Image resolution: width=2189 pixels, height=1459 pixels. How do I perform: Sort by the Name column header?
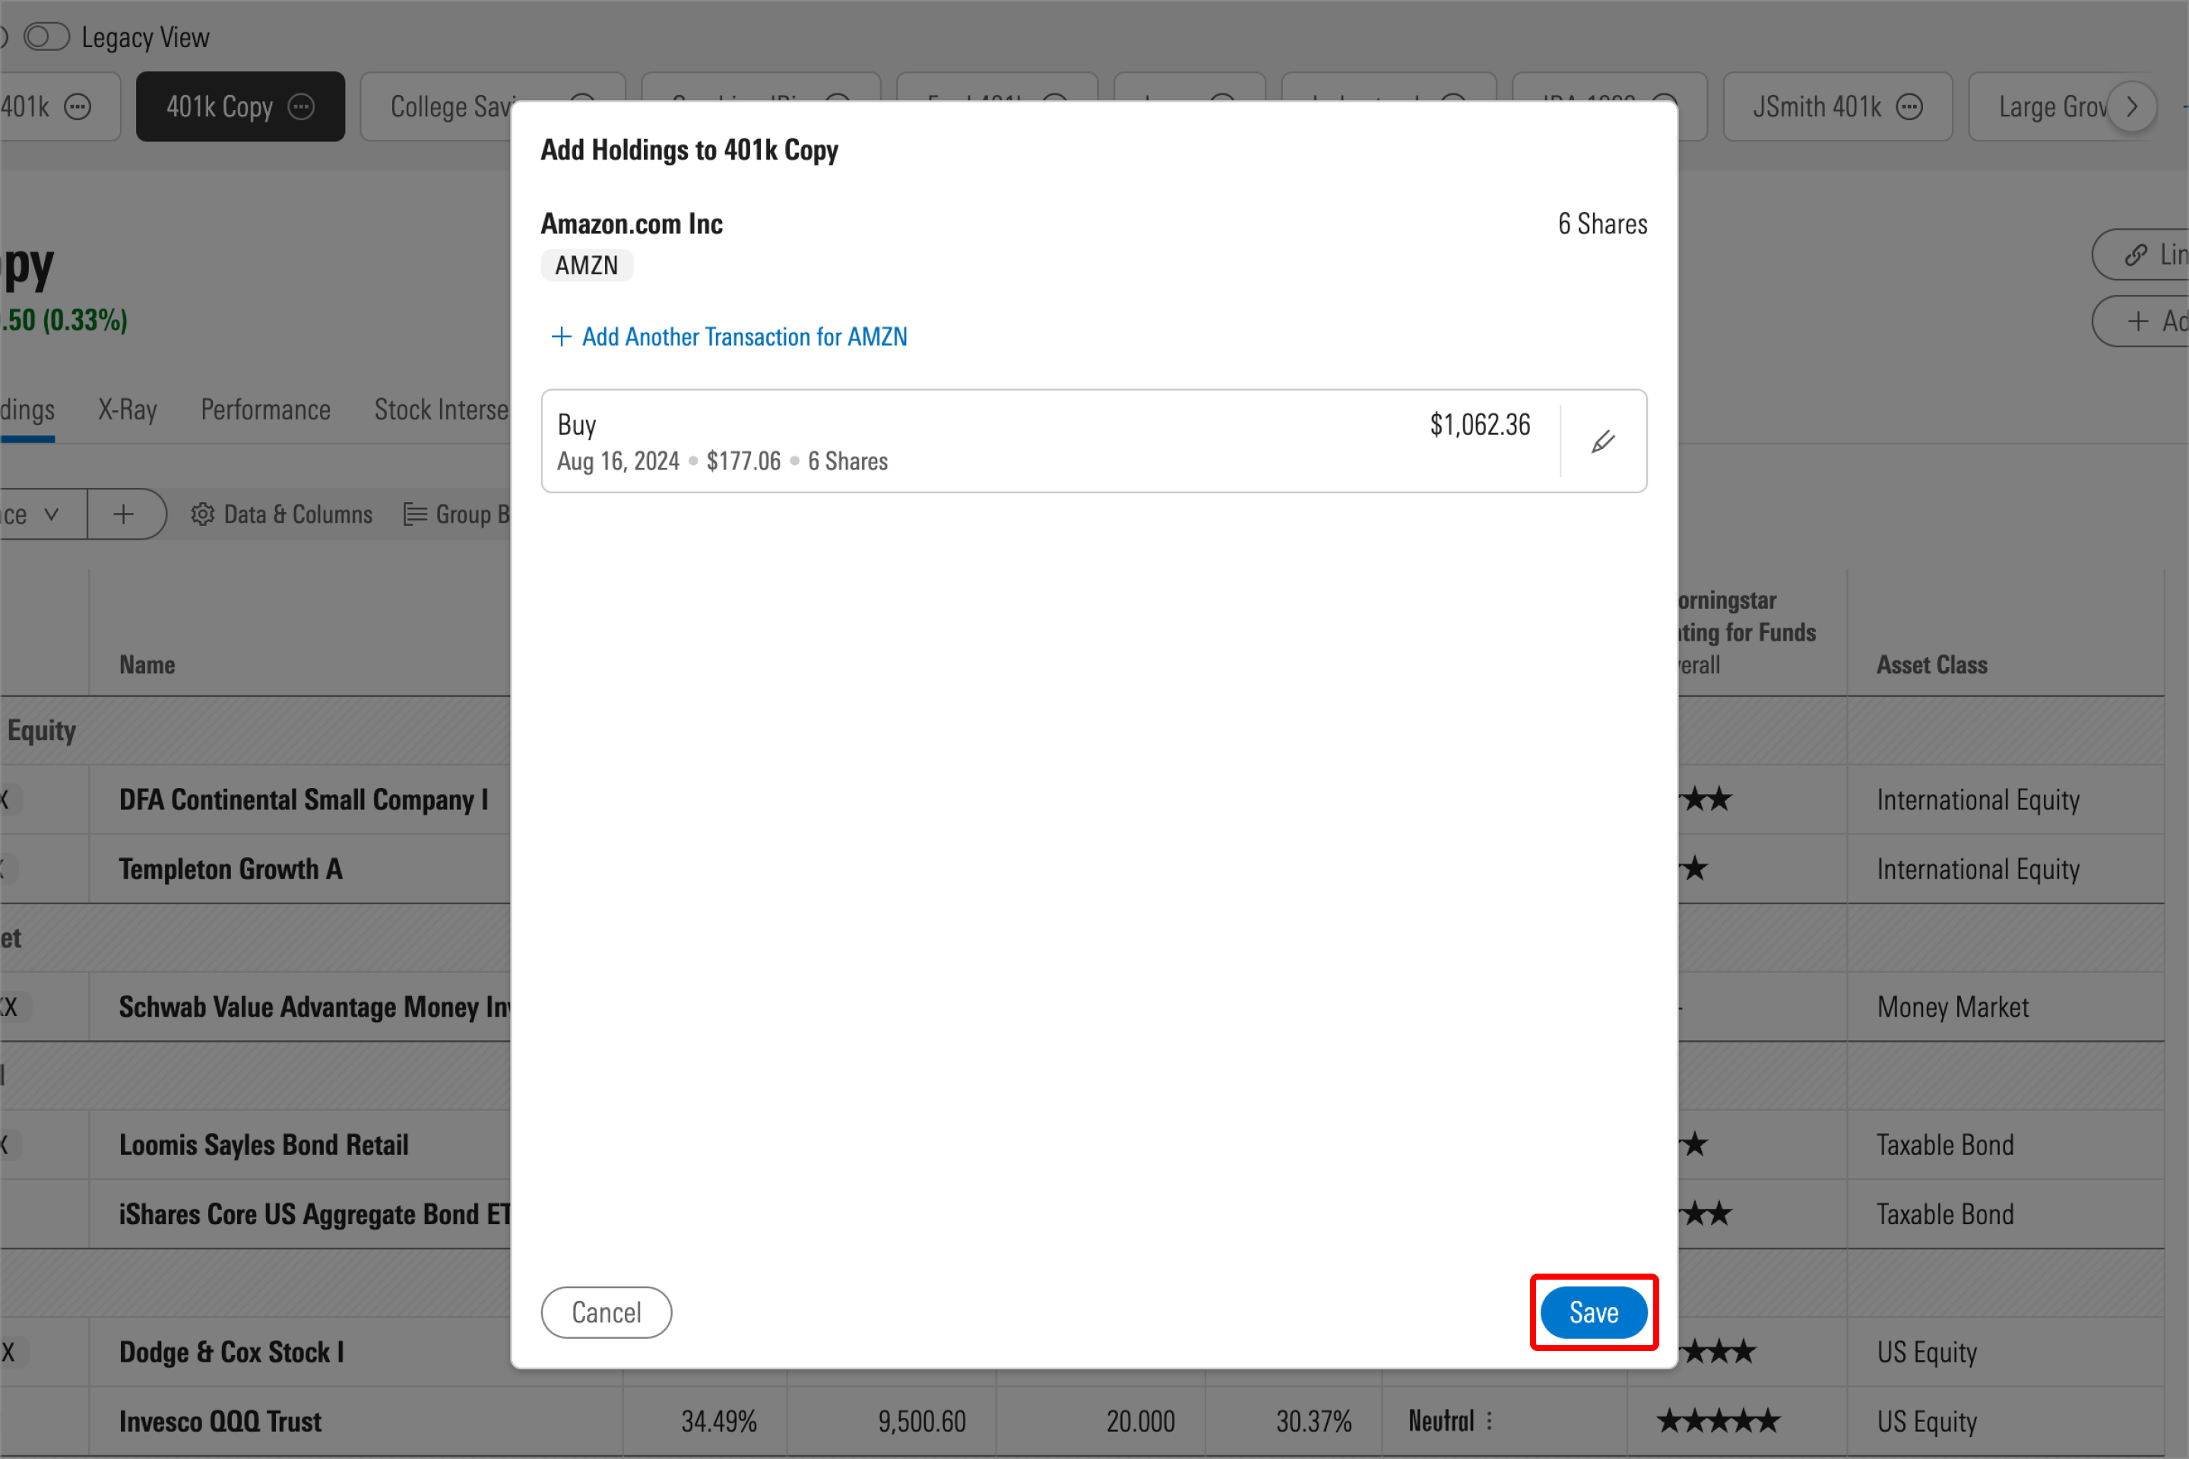(x=147, y=666)
